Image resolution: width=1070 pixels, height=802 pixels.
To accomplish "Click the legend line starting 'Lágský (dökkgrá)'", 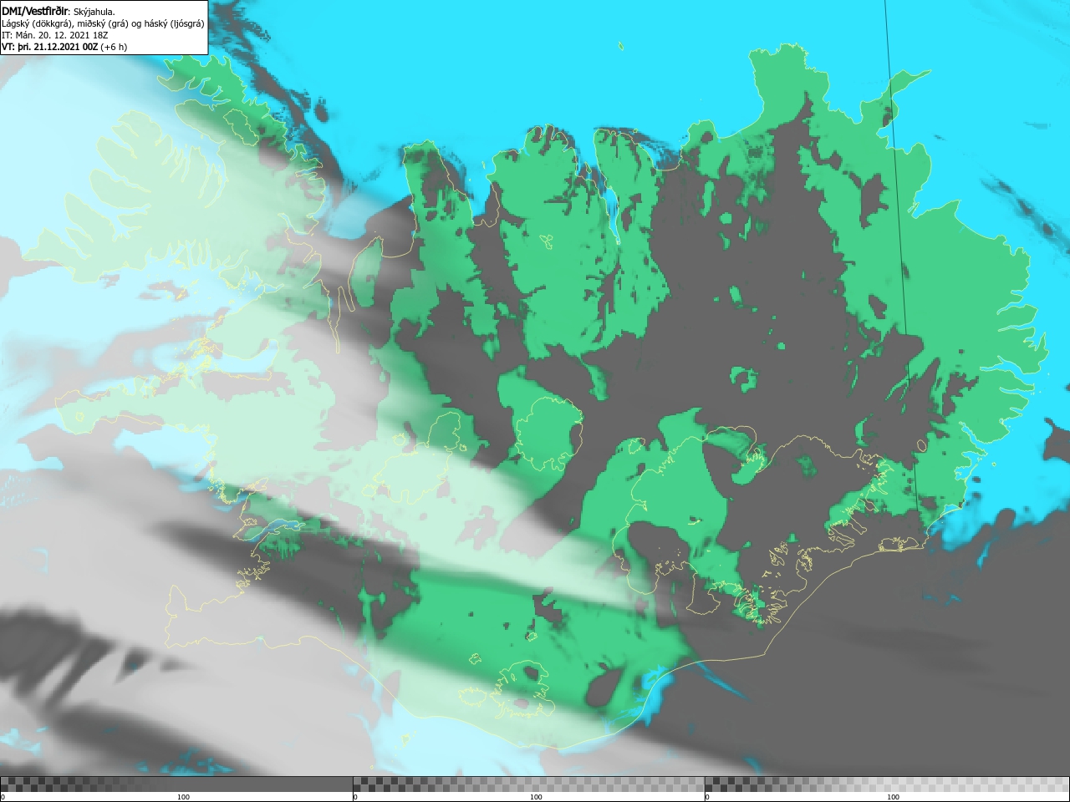I will tap(103, 23).
